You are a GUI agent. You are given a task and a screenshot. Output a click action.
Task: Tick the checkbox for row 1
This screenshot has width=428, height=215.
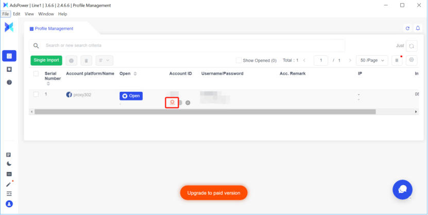pyautogui.click(x=36, y=94)
